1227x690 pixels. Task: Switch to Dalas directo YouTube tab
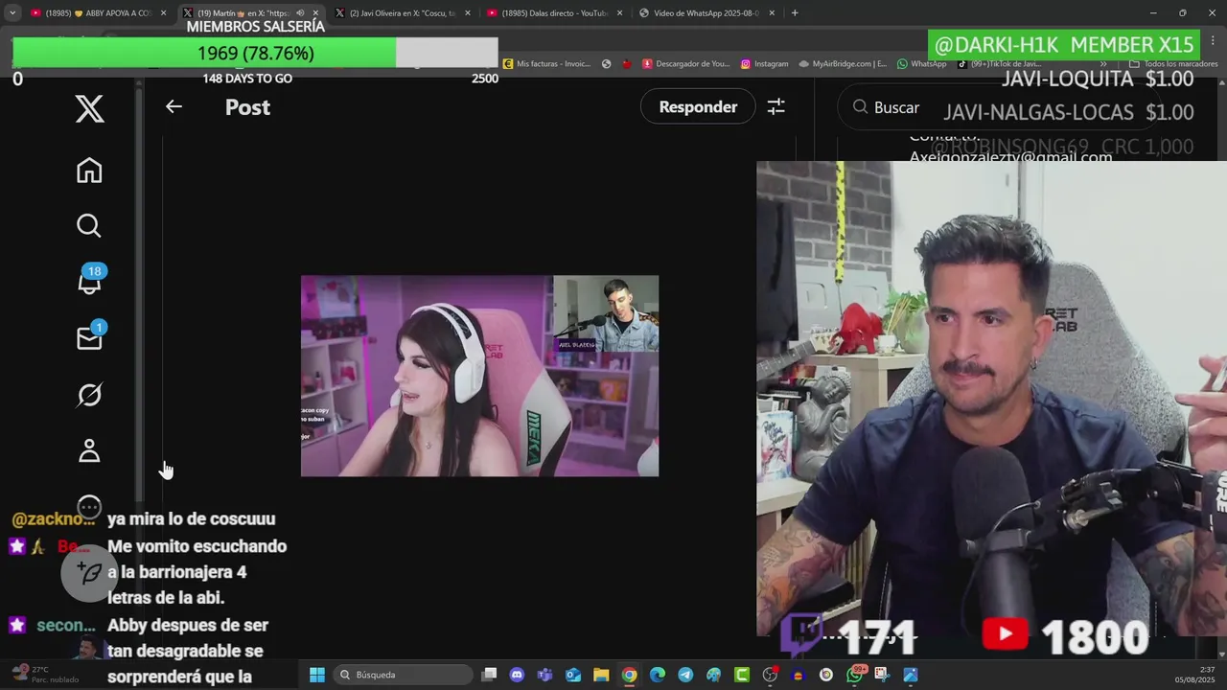click(x=554, y=12)
